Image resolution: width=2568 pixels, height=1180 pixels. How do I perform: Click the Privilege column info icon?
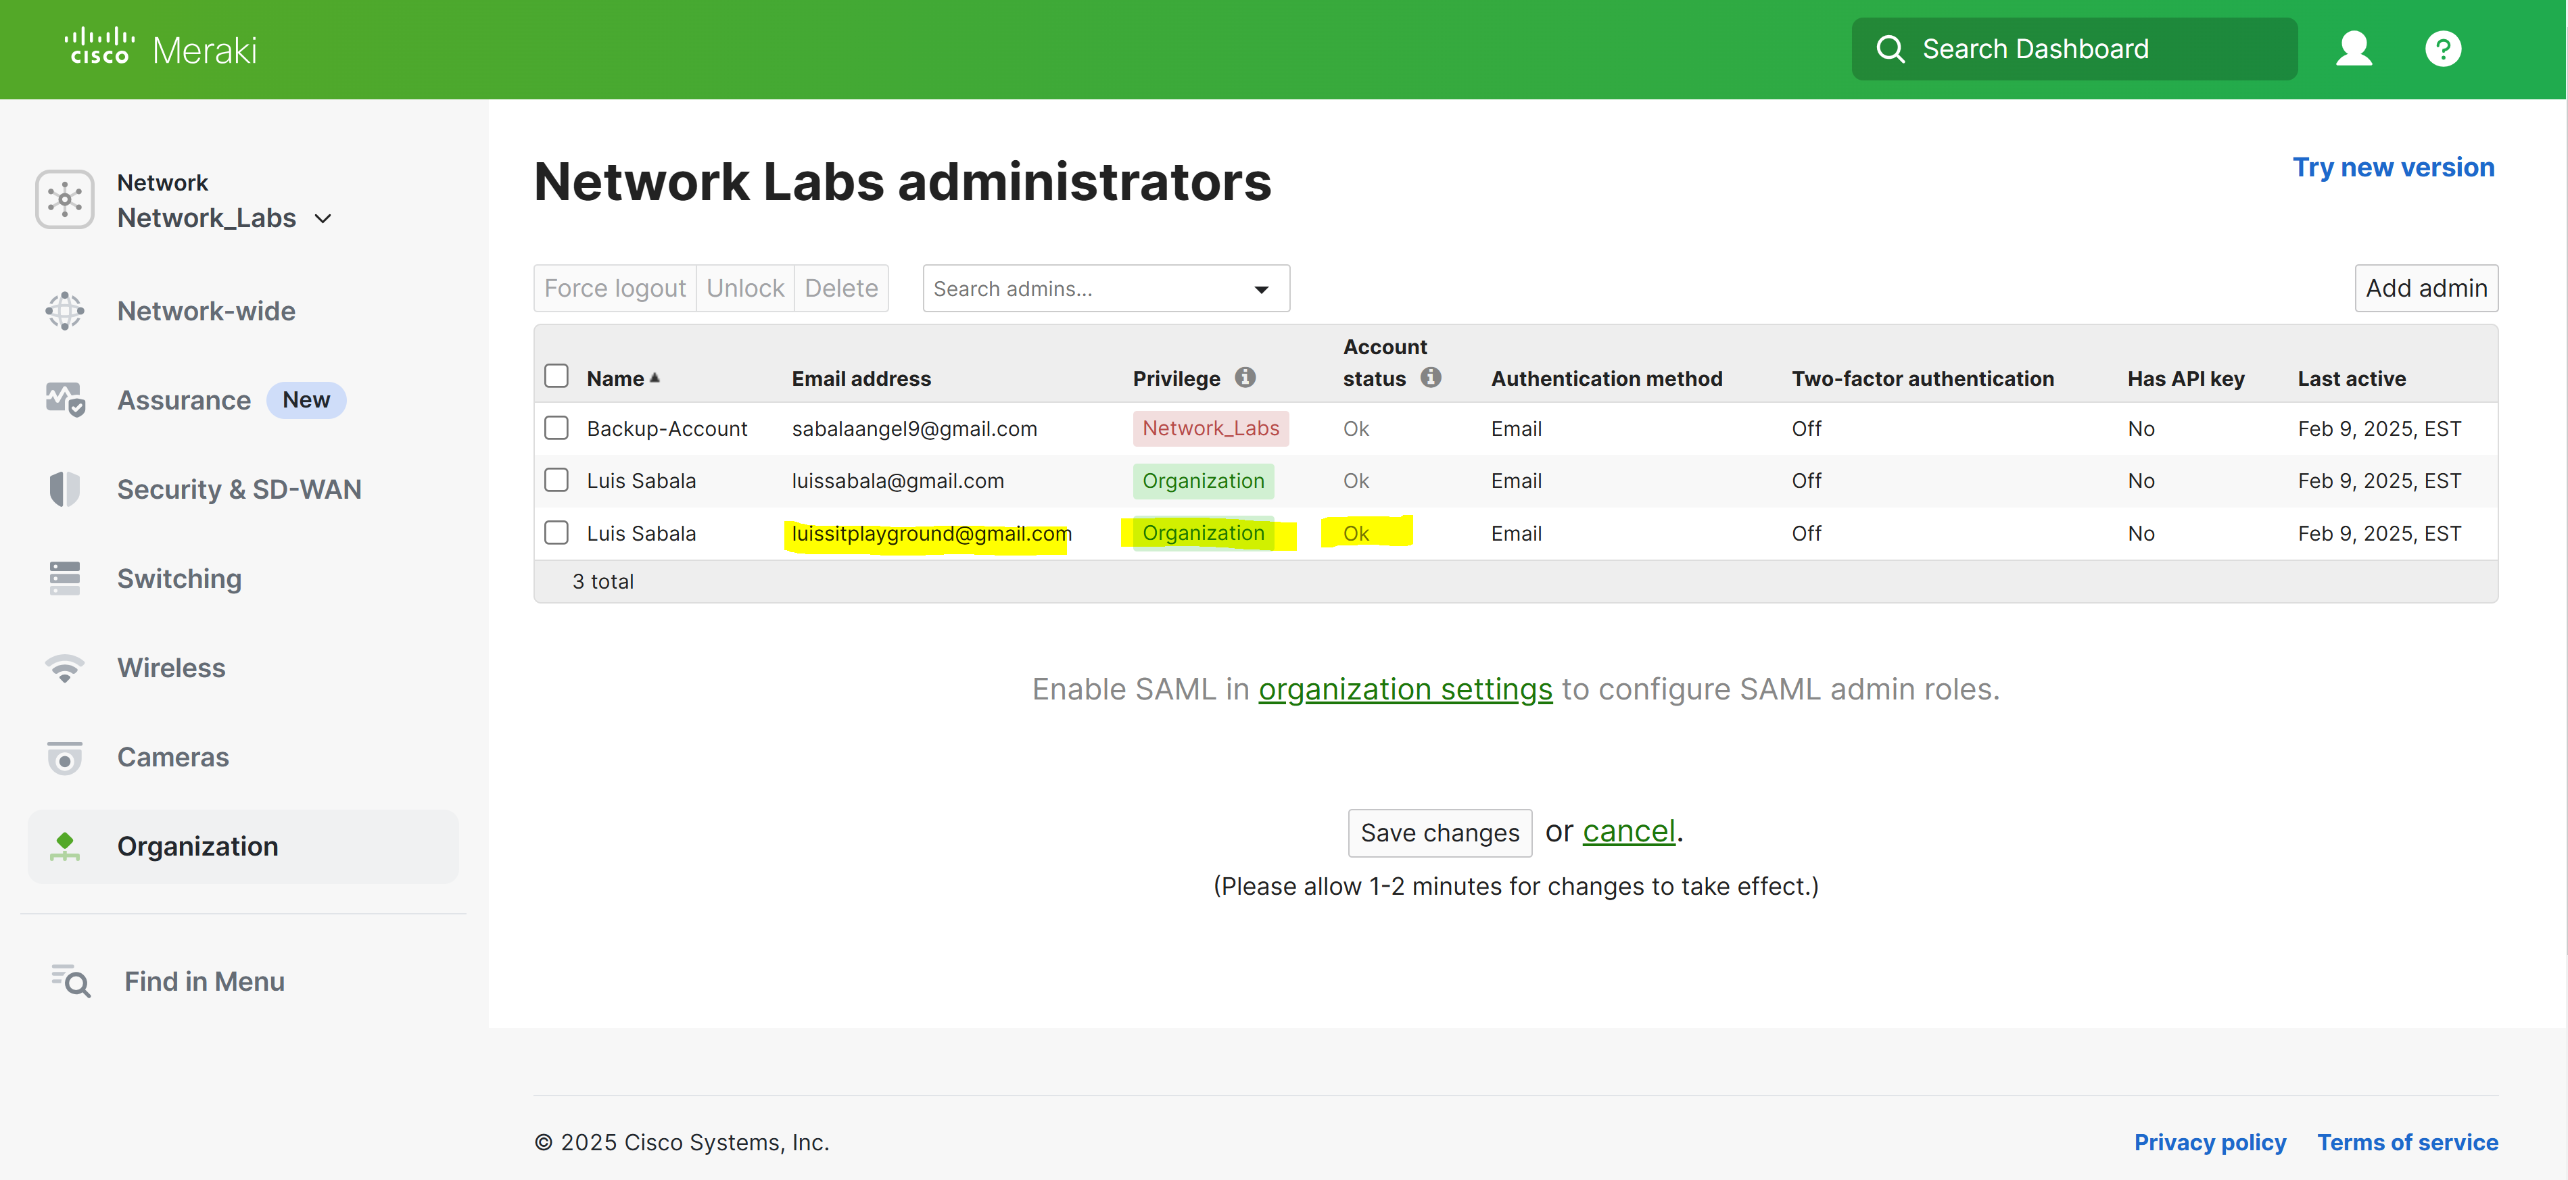point(1244,378)
